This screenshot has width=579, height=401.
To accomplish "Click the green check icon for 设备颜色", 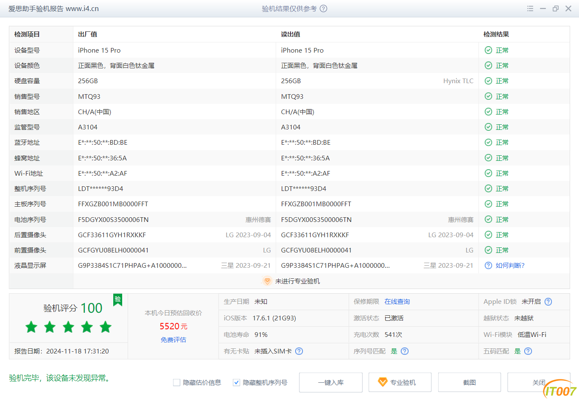I will tap(488, 65).
